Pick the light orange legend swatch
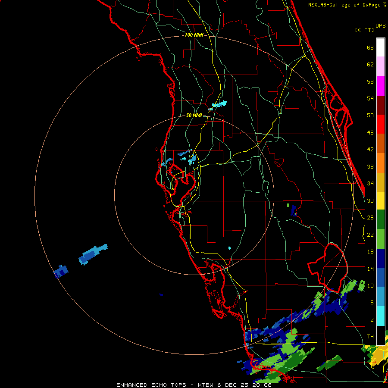The width and height of the screenshot is (388, 388). coord(381,163)
